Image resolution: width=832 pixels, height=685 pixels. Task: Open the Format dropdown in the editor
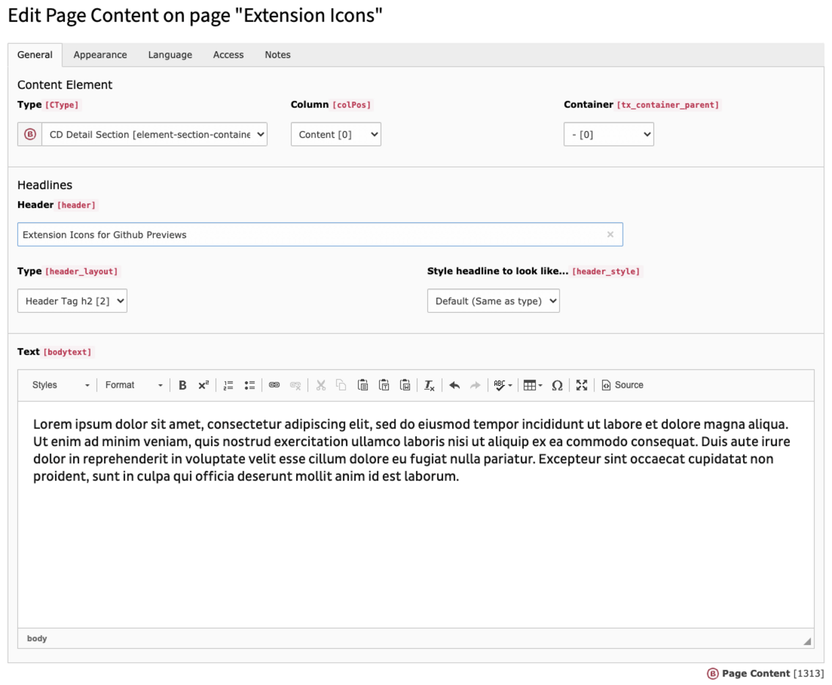pyautogui.click(x=132, y=385)
